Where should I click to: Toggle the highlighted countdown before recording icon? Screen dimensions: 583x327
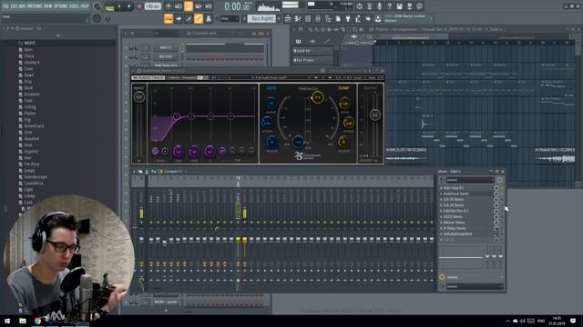point(189,6)
